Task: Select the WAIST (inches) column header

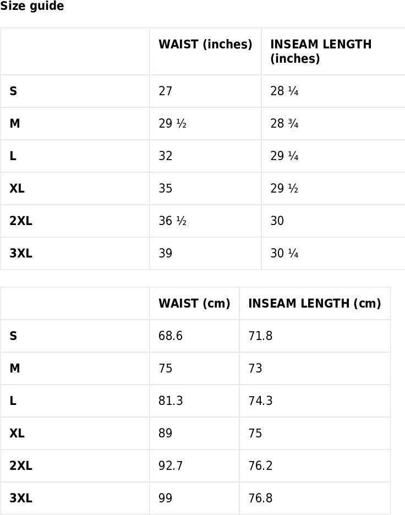Action: (x=205, y=44)
